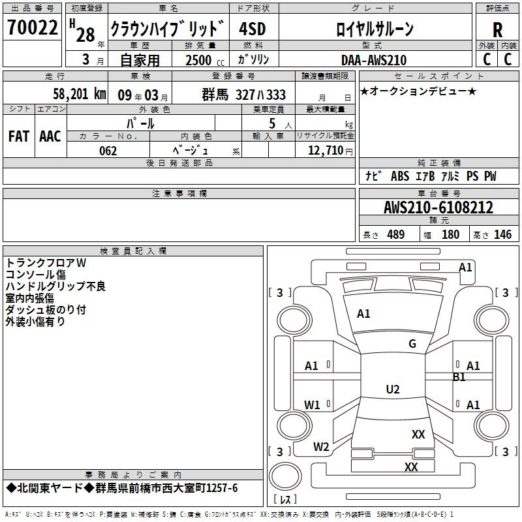Select the note 外装小傷有り

[x=35, y=321]
